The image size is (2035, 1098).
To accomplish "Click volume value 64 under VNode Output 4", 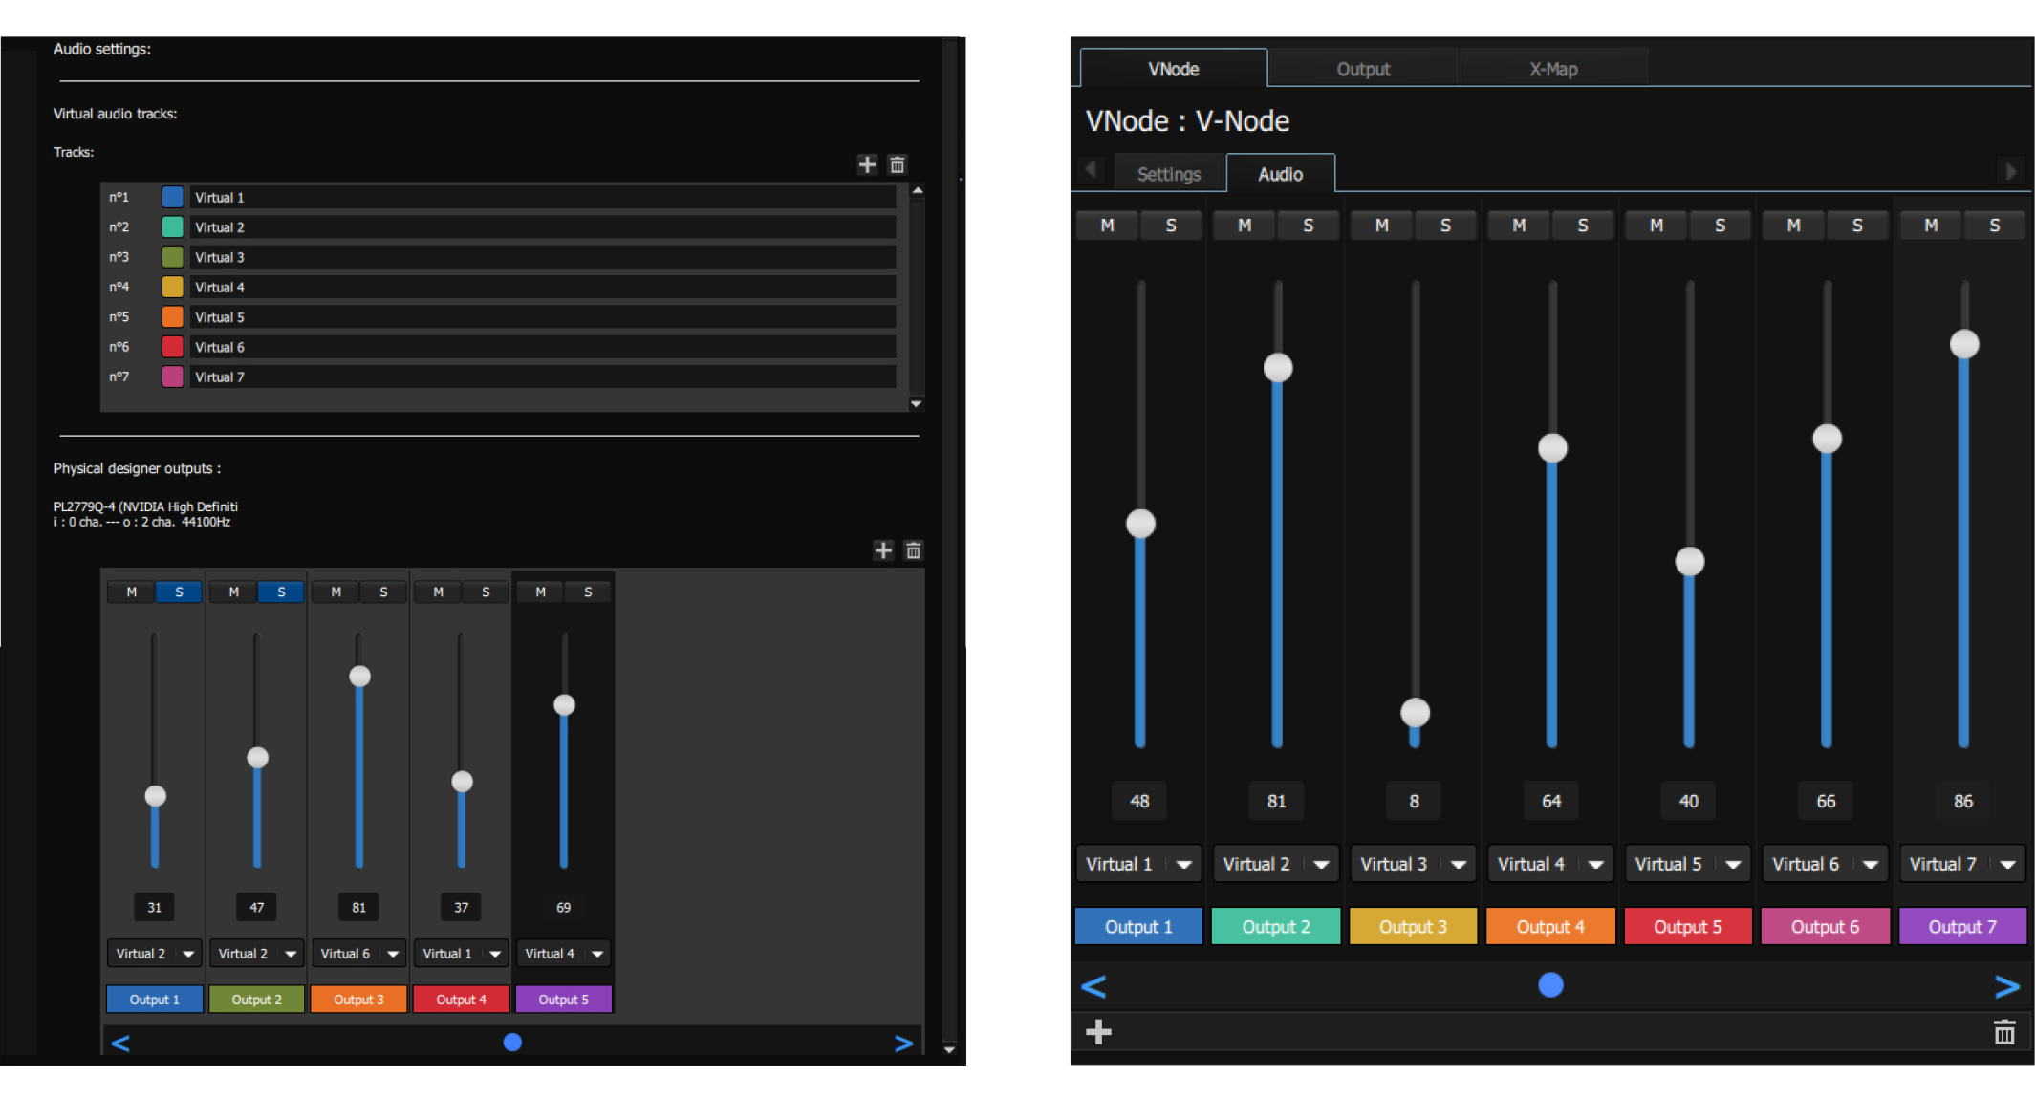I will pos(1551,801).
